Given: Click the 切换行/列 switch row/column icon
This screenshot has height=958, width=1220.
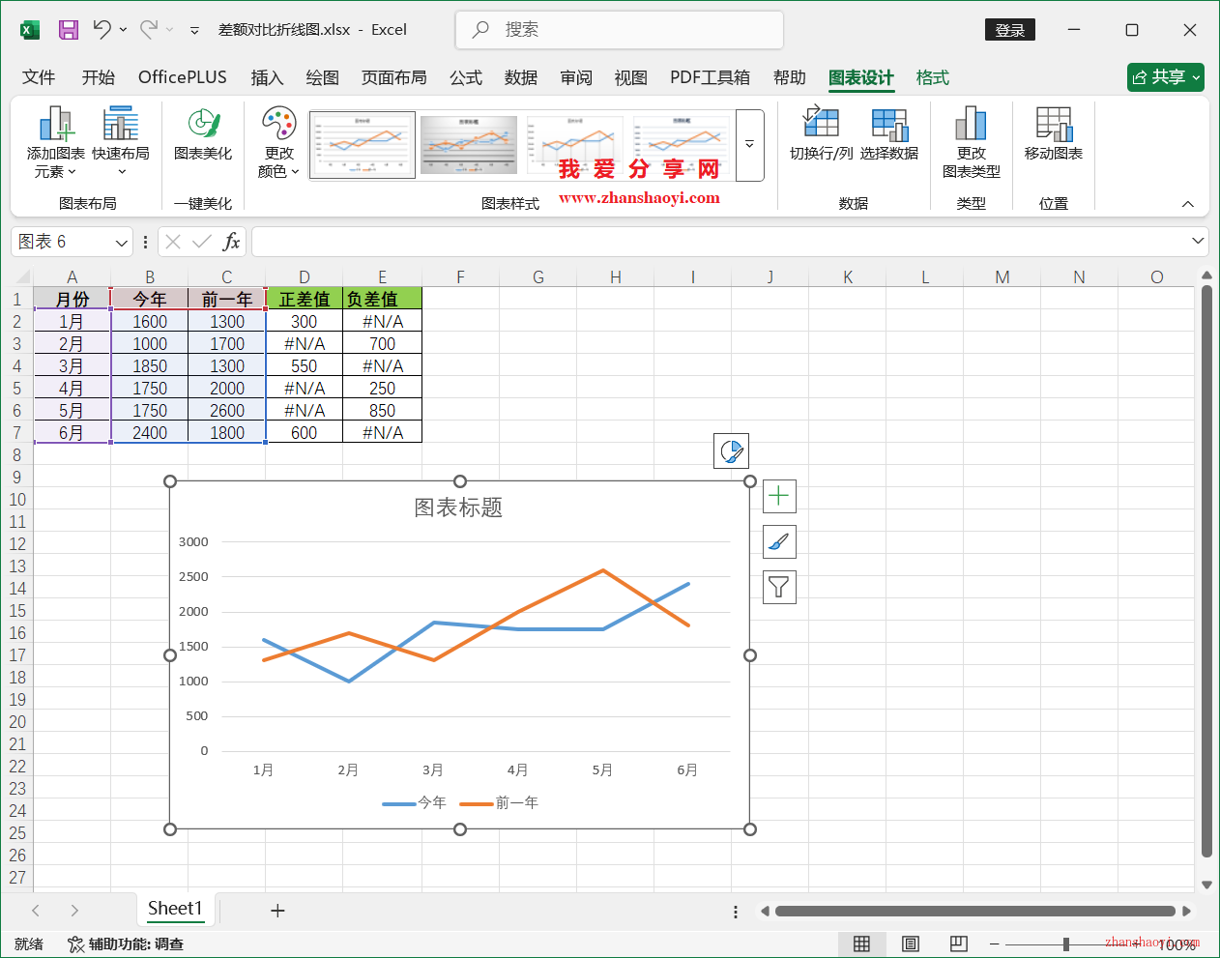Looking at the screenshot, I should 820,143.
